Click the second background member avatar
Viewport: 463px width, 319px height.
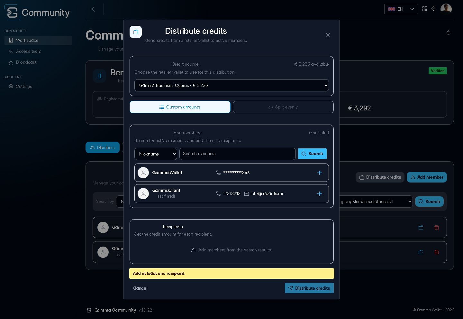point(103,252)
